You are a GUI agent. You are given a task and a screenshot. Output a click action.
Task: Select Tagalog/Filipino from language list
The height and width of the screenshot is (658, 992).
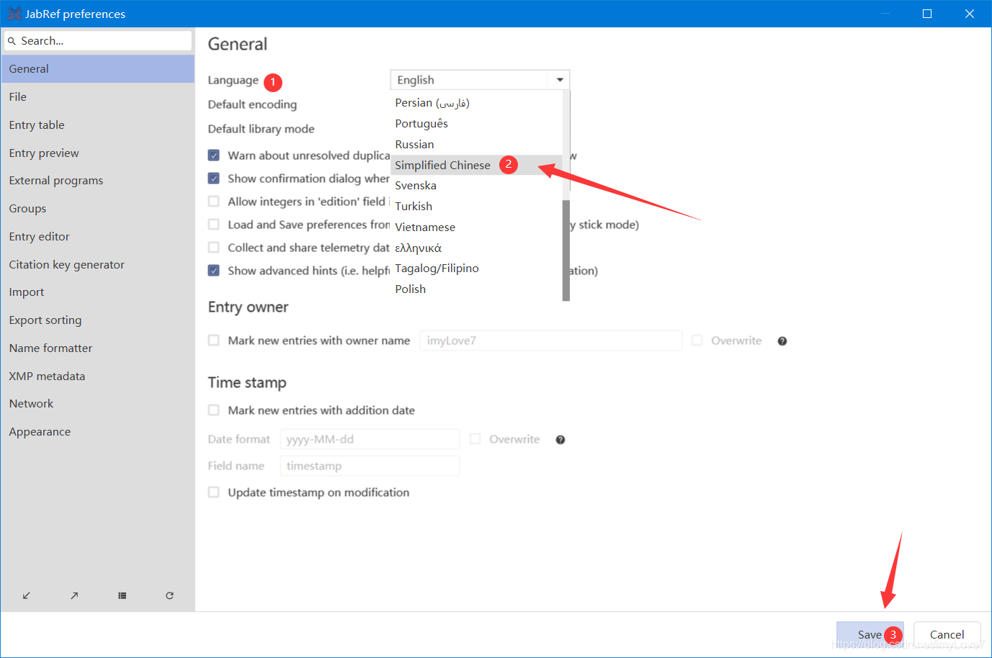click(476, 269)
